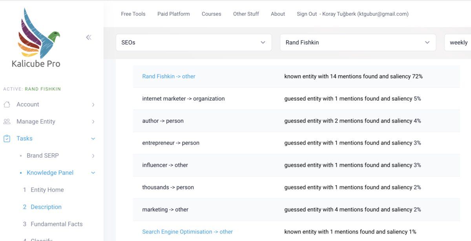The width and height of the screenshot is (471, 241).
Task: Expand the Brand SERP chevron
Action: 93,156
